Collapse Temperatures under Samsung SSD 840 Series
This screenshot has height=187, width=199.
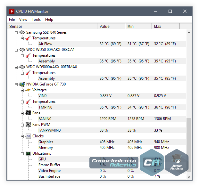pos(22,38)
